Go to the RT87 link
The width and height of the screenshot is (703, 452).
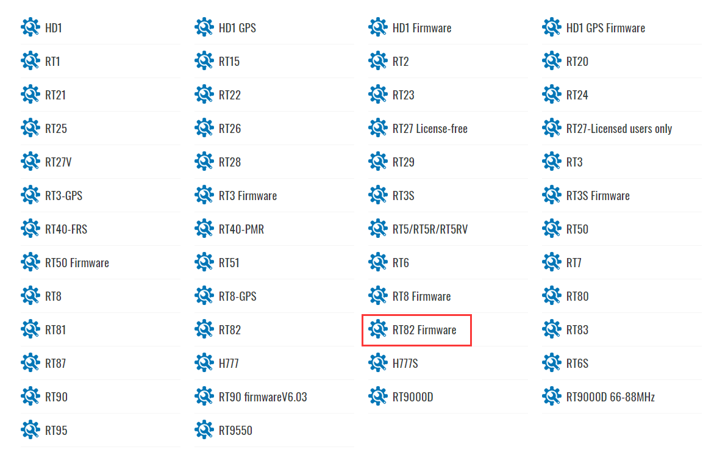click(x=55, y=363)
